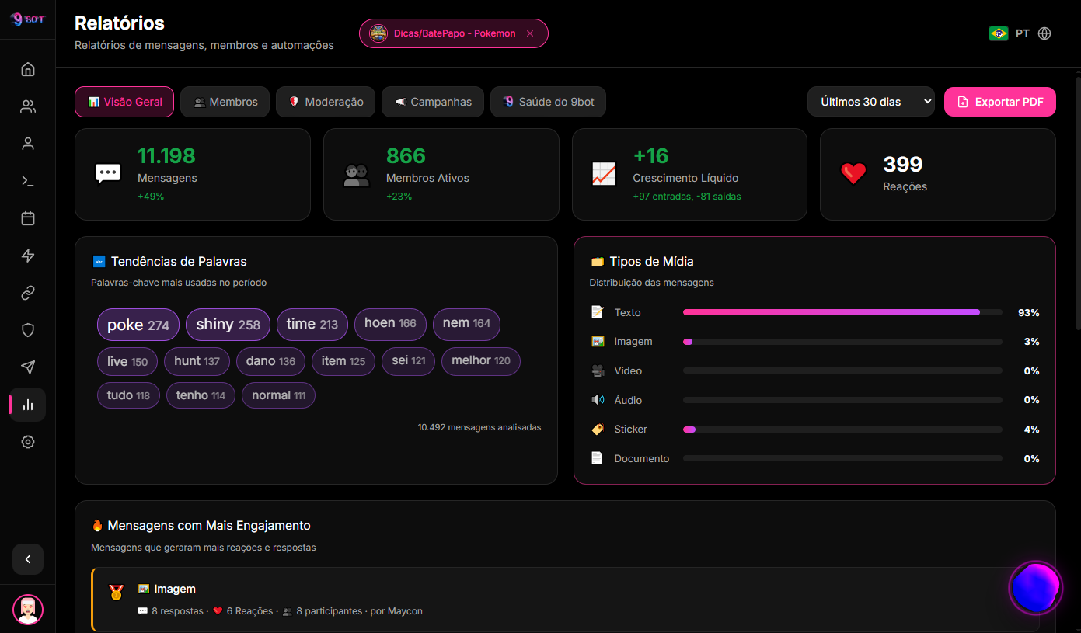Click the 10.492 mensagens analisadas text

click(x=479, y=427)
